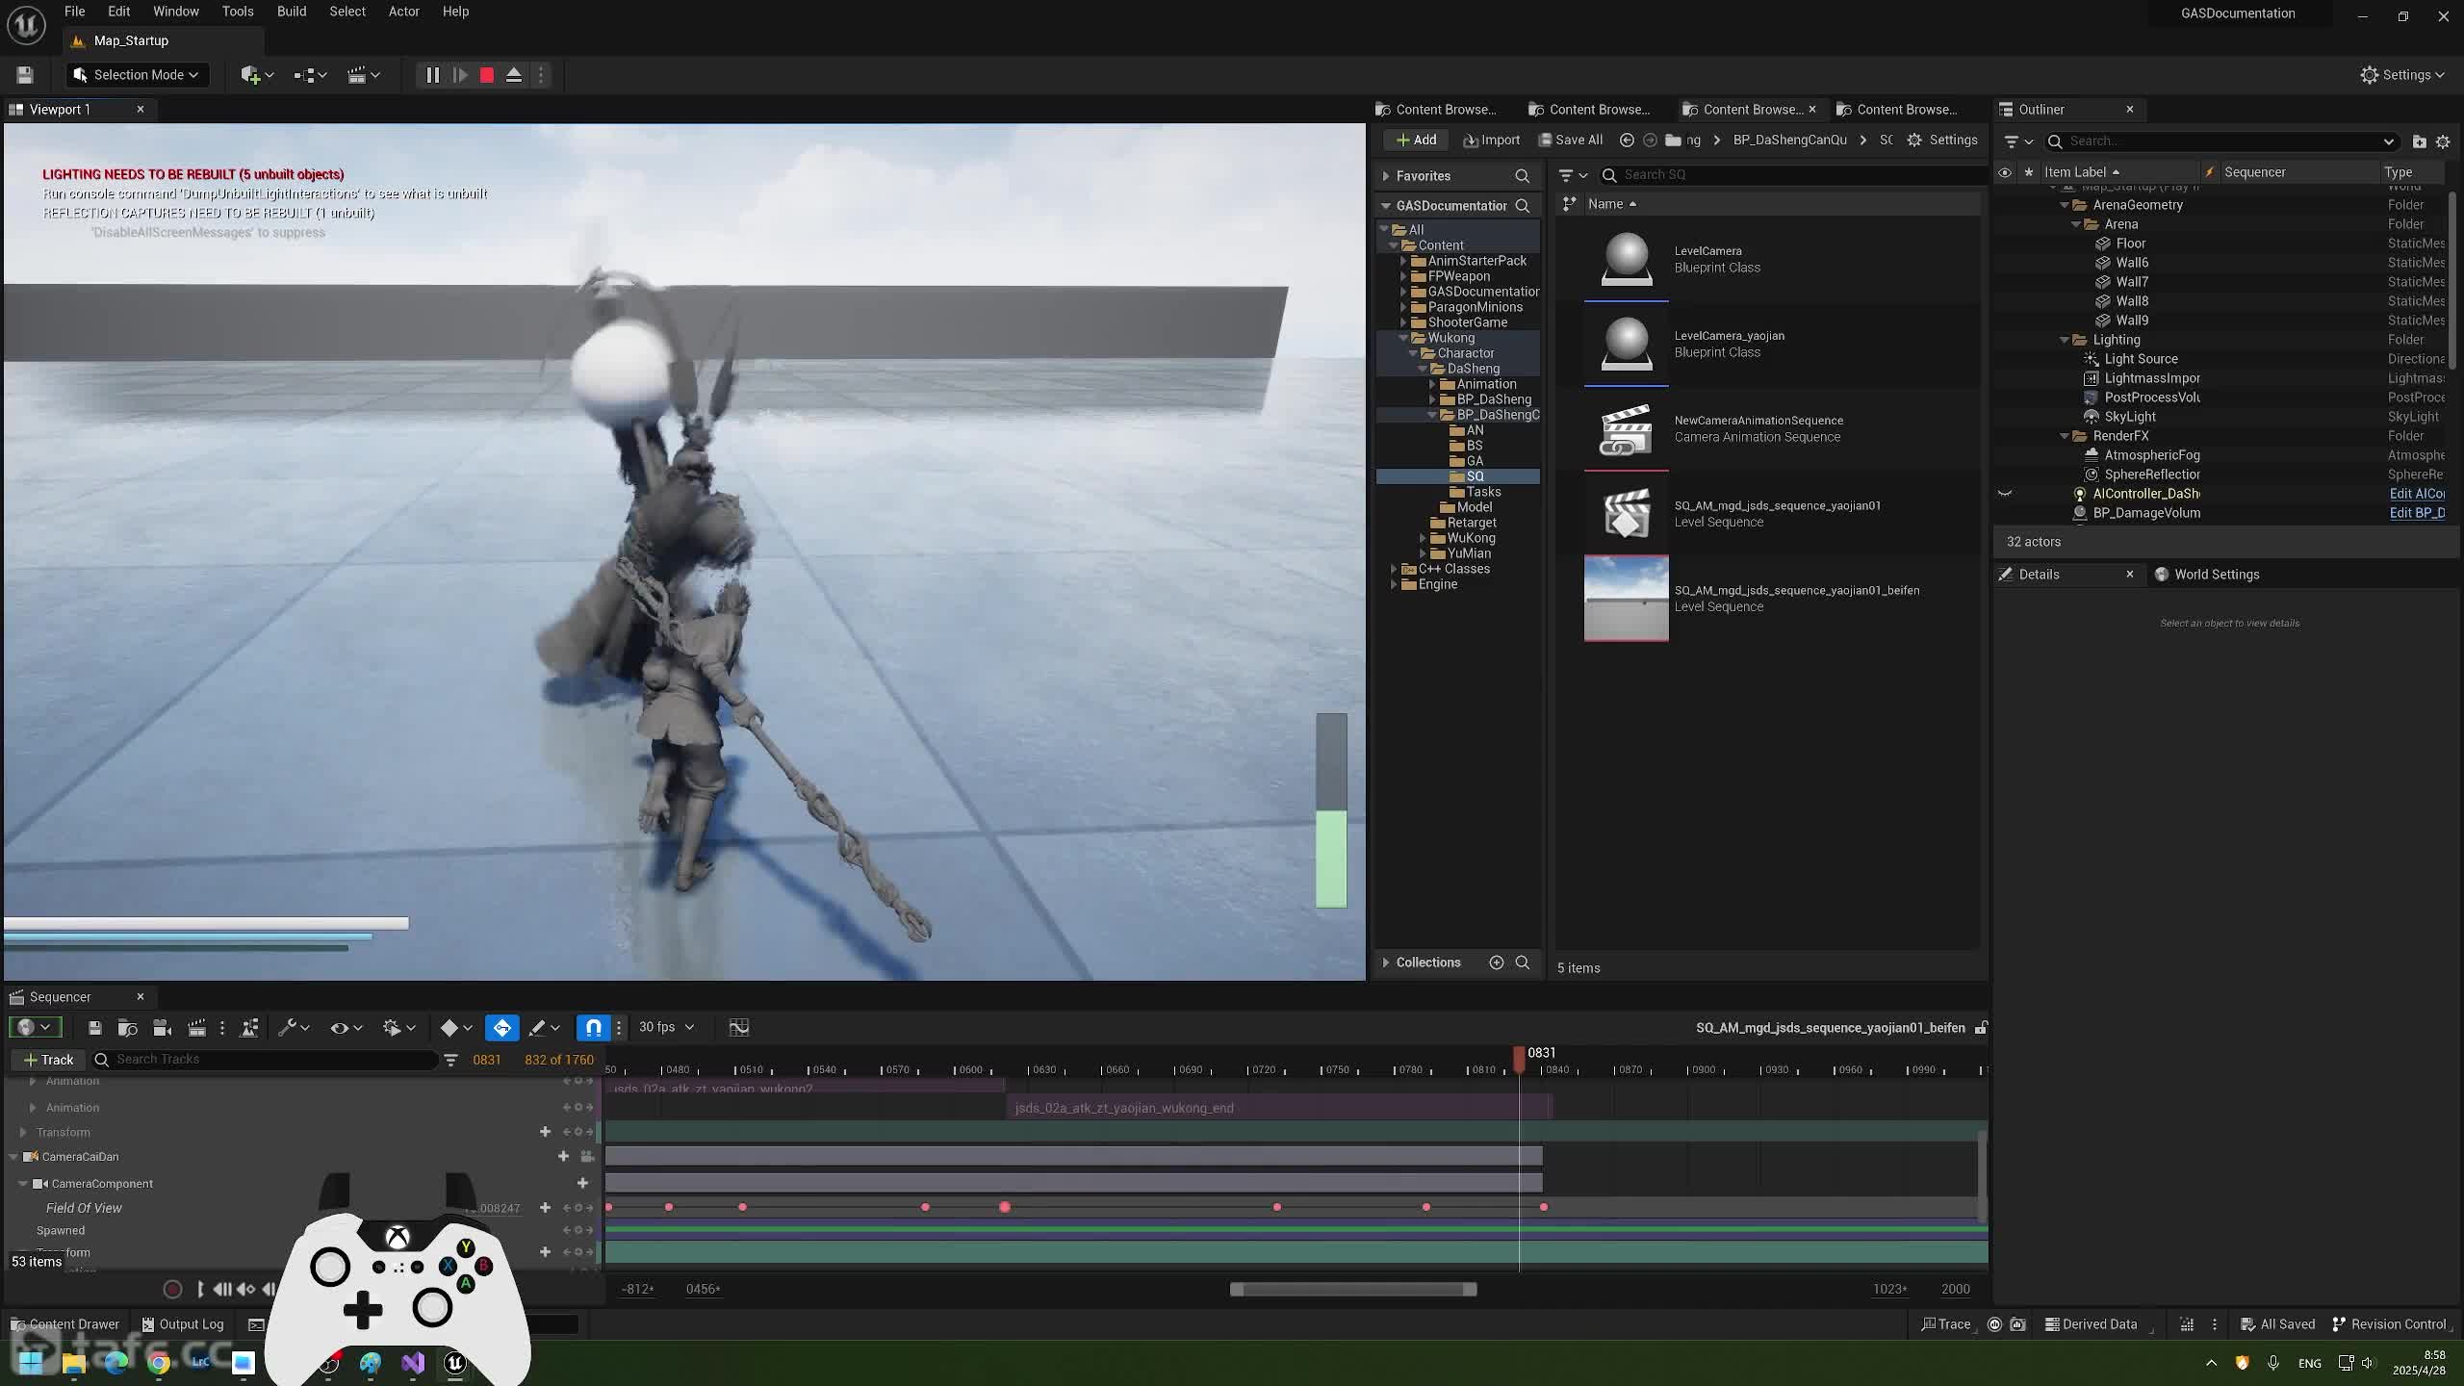This screenshot has height=1386, width=2464.
Task: Grab the Sequencer horizontal range scrollbar
Action: [1353, 1290]
